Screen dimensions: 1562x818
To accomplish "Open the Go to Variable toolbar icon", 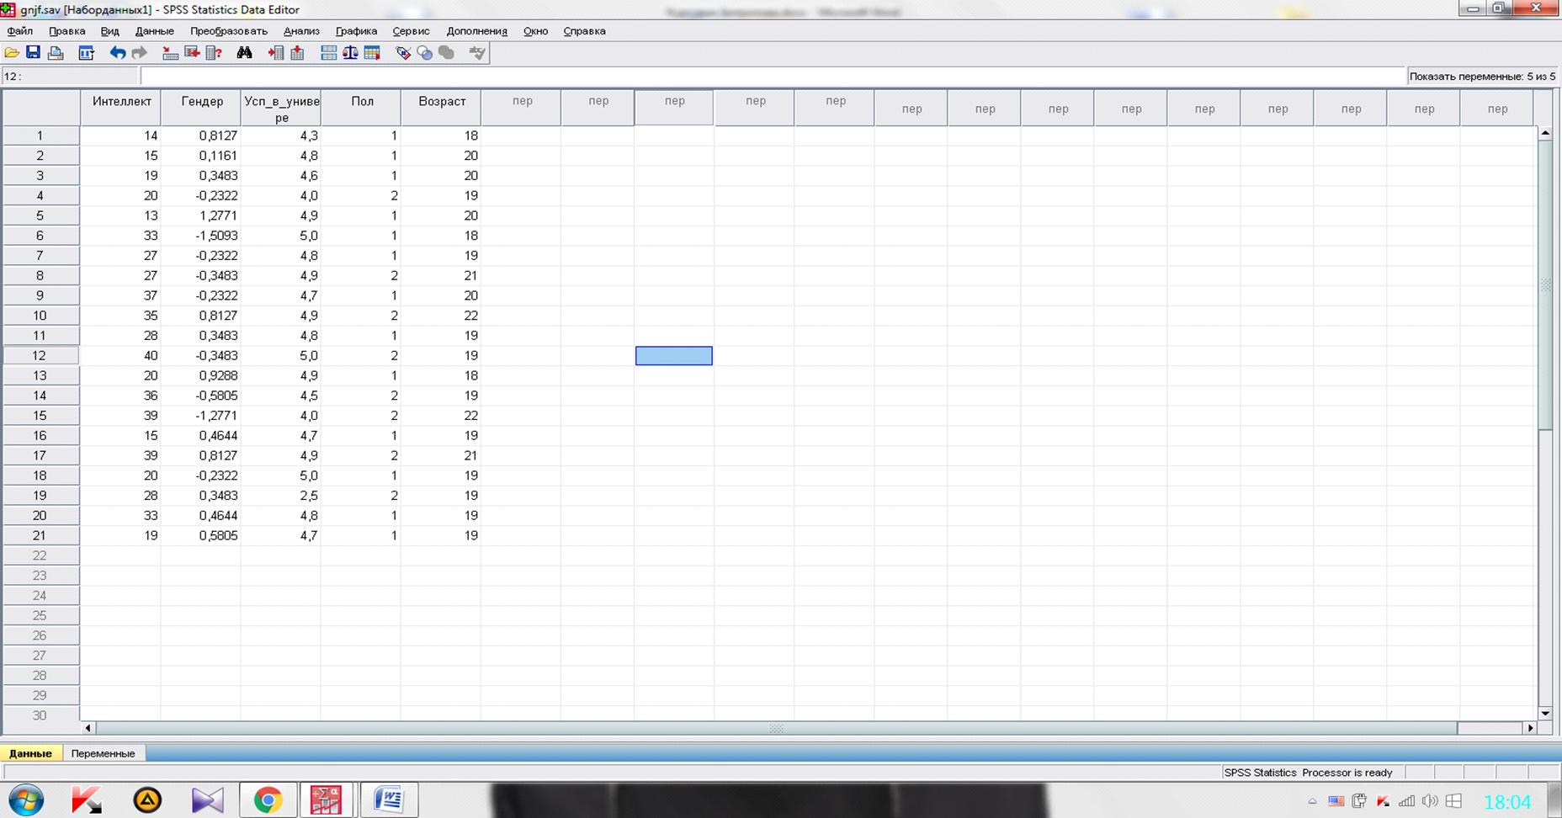I will [192, 53].
